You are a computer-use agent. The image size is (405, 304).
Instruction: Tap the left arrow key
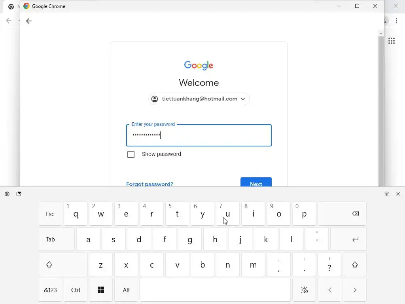pos(329,290)
